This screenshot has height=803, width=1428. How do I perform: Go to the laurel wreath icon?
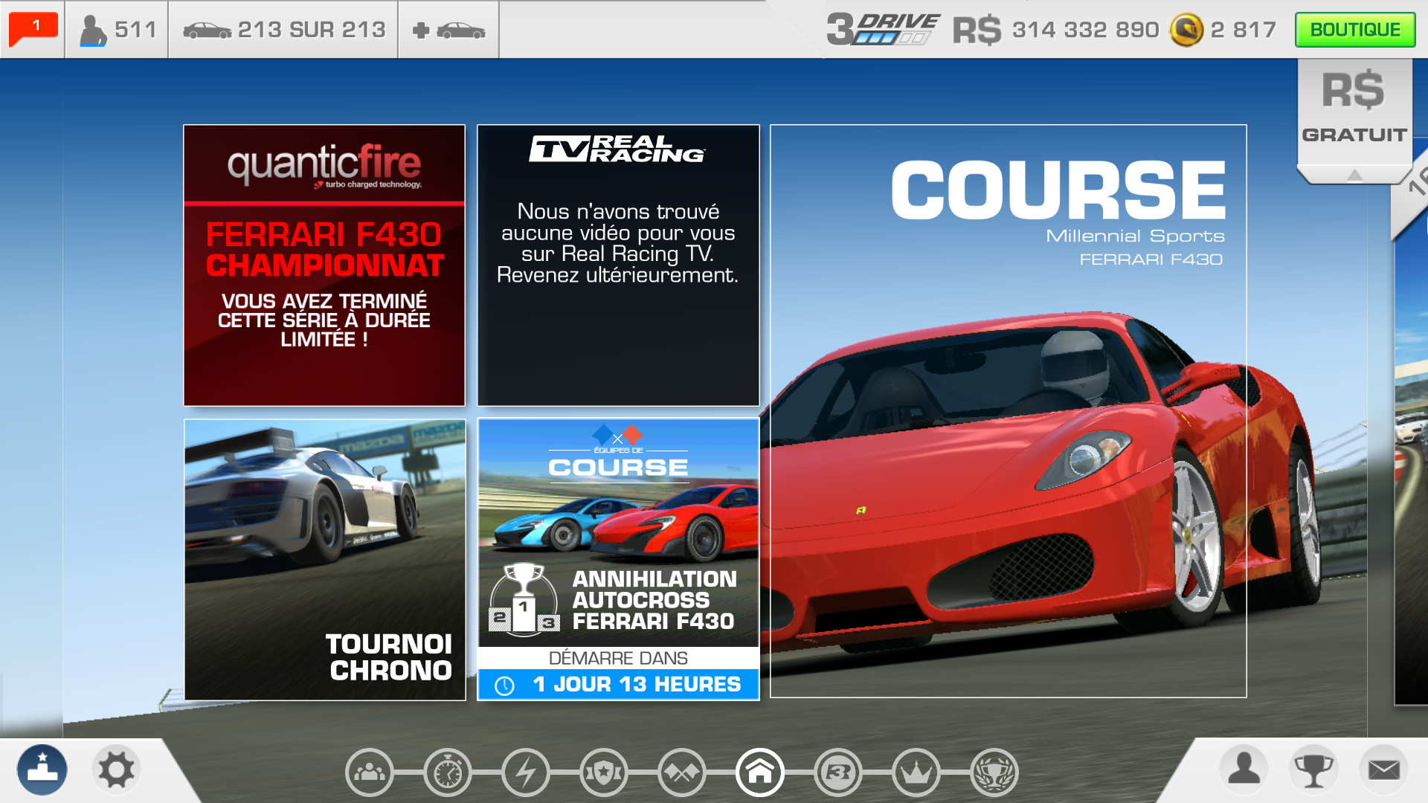pyautogui.click(x=994, y=773)
